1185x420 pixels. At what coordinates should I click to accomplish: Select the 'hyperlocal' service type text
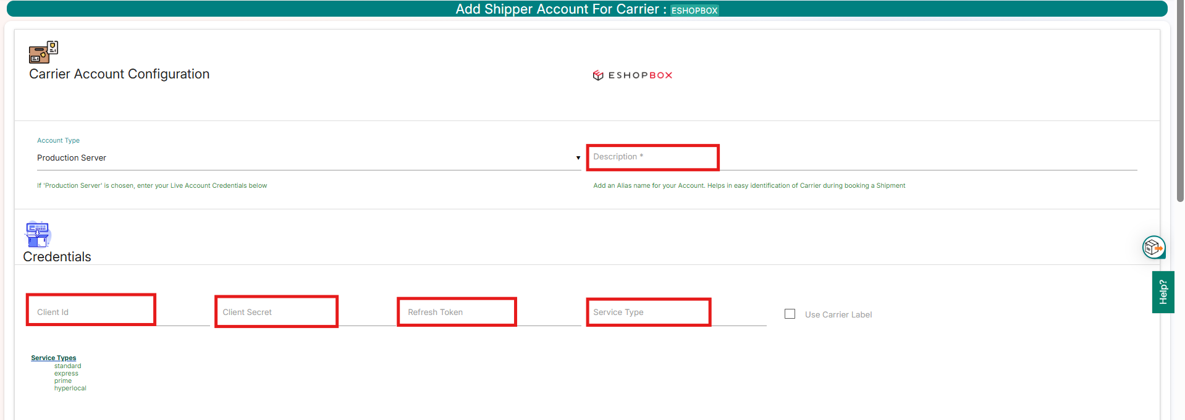pyautogui.click(x=70, y=388)
